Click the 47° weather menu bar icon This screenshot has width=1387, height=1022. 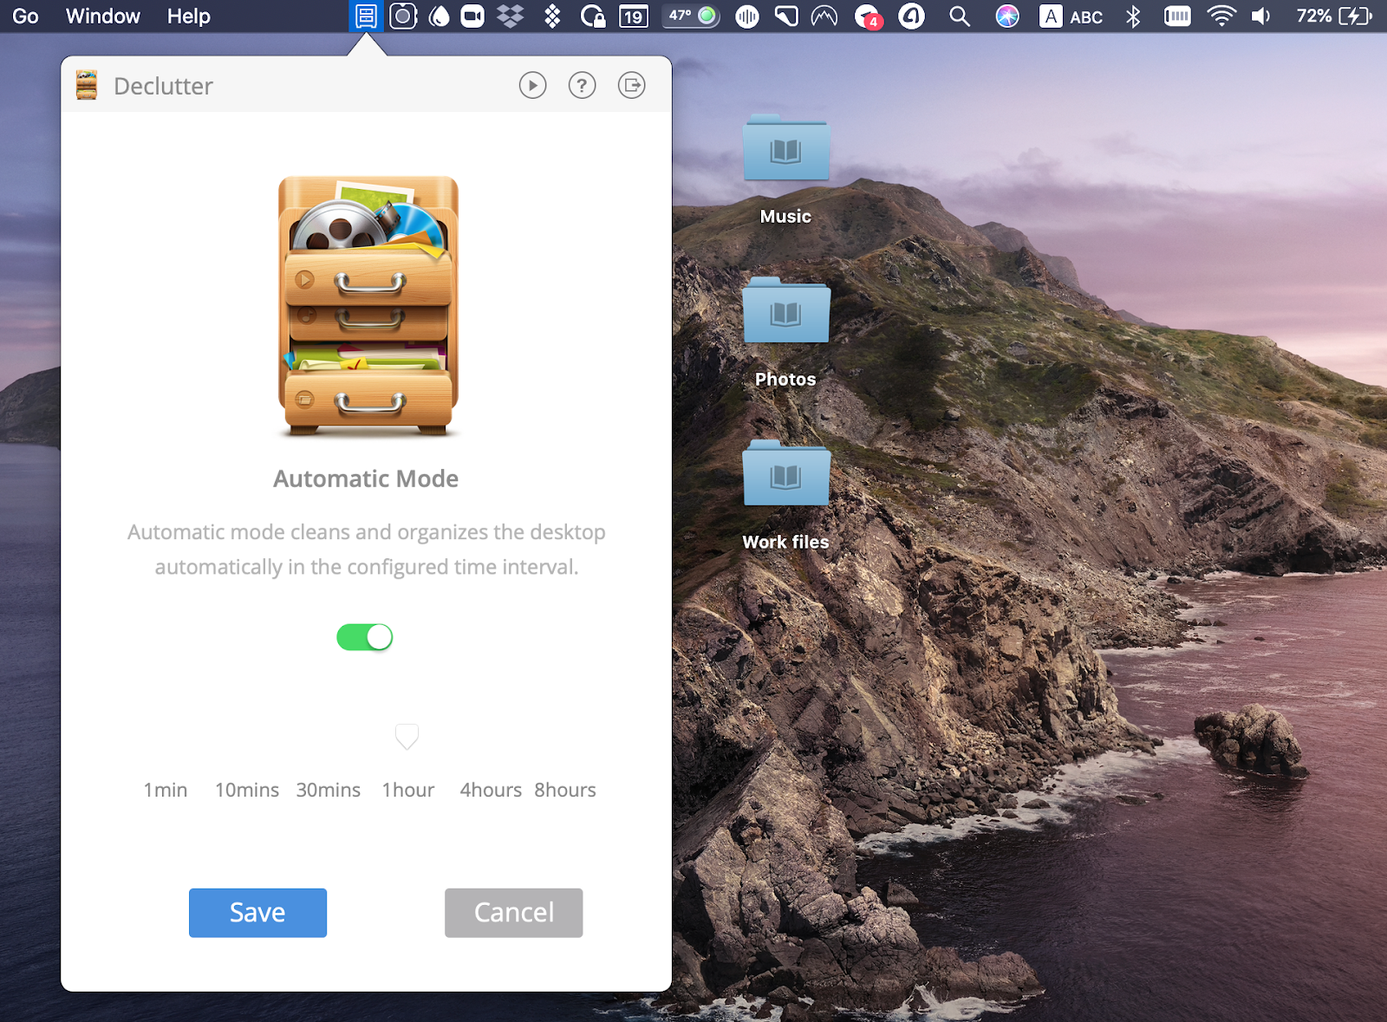point(689,16)
